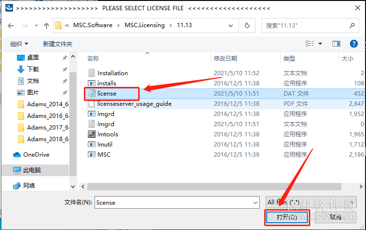This screenshot has height=230, width=366.
Task: Click the 打开(O) button
Action: pyautogui.click(x=287, y=217)
